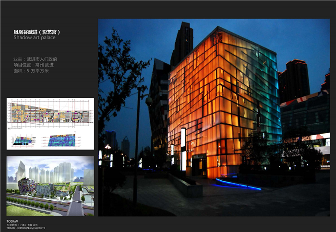
Task: Click the TODAW logo text
Action: (12, 221)
